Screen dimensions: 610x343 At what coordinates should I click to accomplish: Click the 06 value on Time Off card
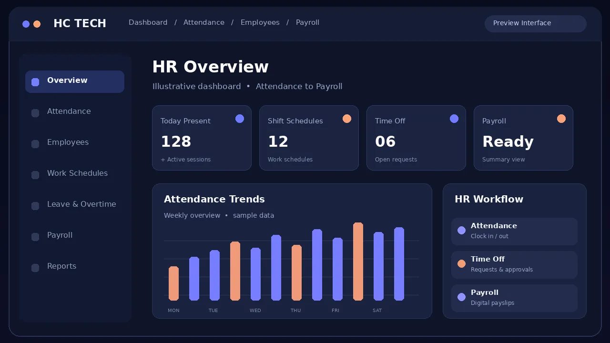[x=386, y=141]
